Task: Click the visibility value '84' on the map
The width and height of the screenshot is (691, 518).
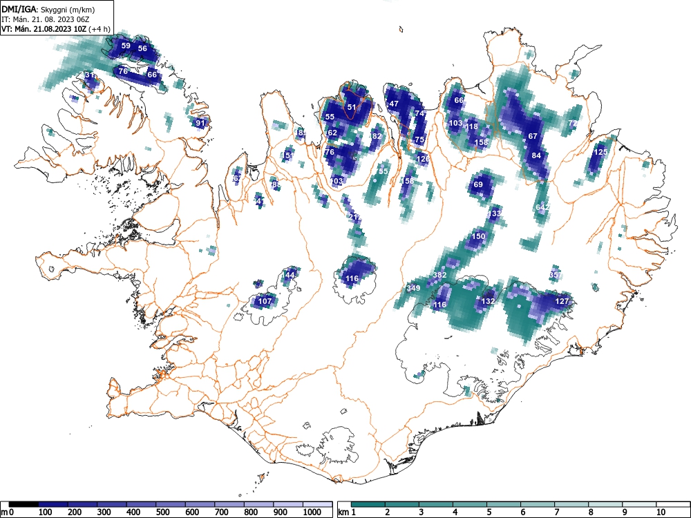Action: click(x=536, y=155)
